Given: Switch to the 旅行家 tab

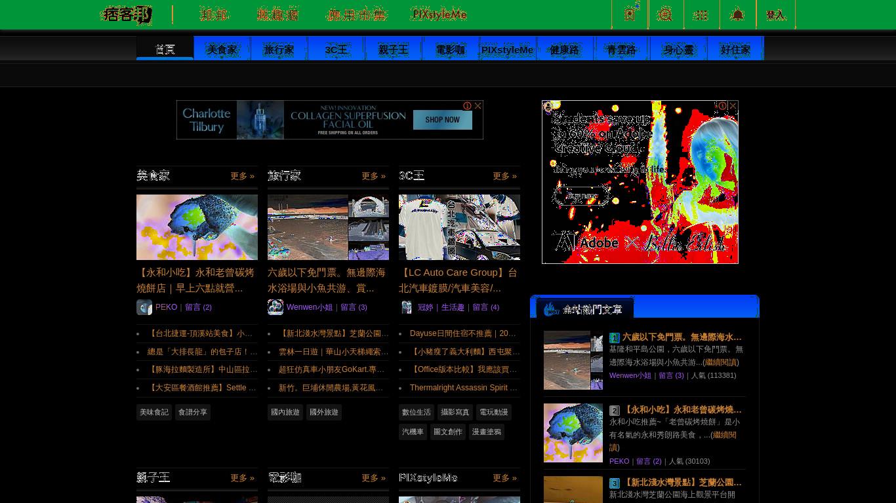Looking at the screenshot, I should click(x=279, y=49).
